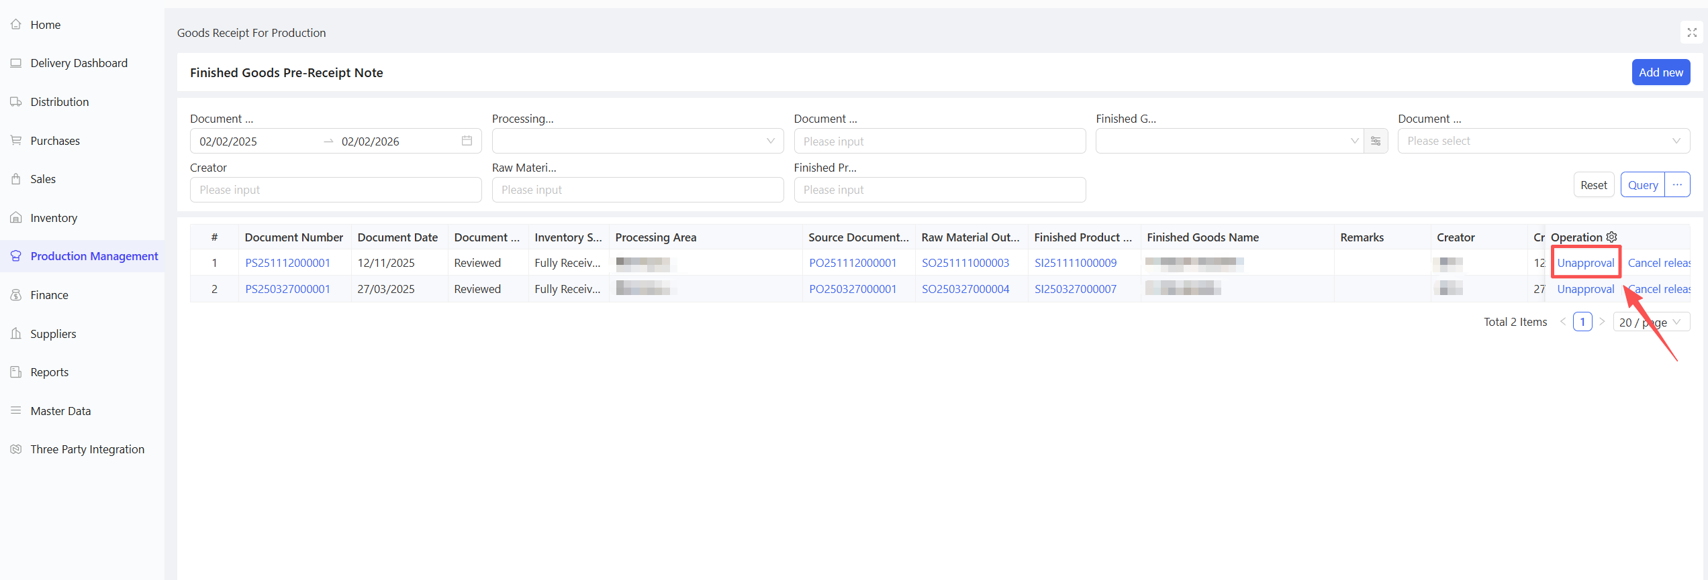
Task: Open document PS251112000001 link
Action: [x=287, y=263]
